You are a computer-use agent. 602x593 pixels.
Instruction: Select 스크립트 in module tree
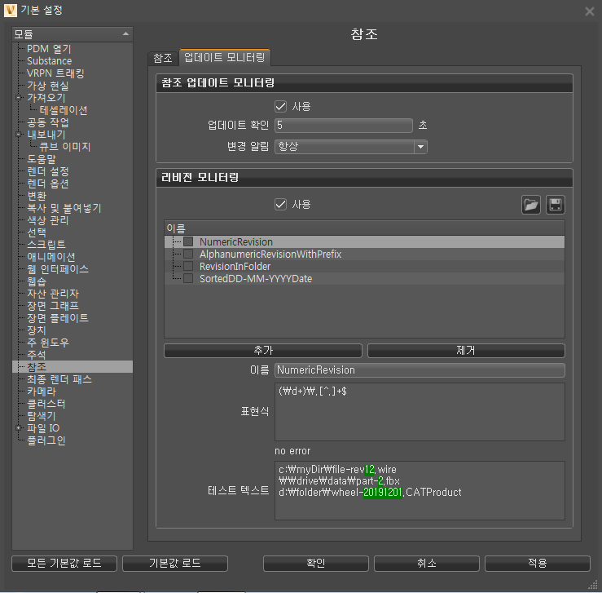[x=46, y=245]
